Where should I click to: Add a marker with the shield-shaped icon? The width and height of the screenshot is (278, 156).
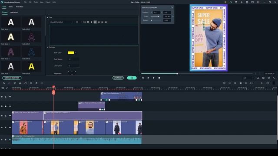point(230,83)
